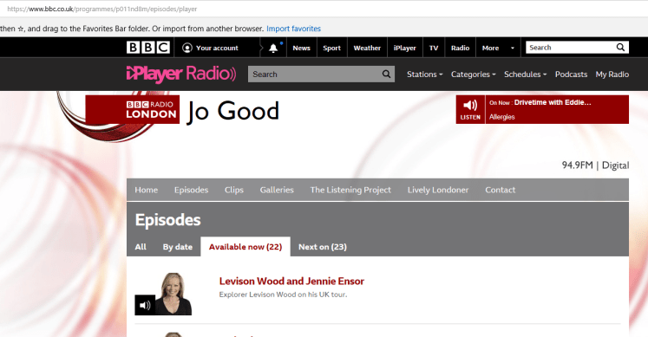
Task: Select the Next on (23) tab
Action: click(x=323, y=247)
